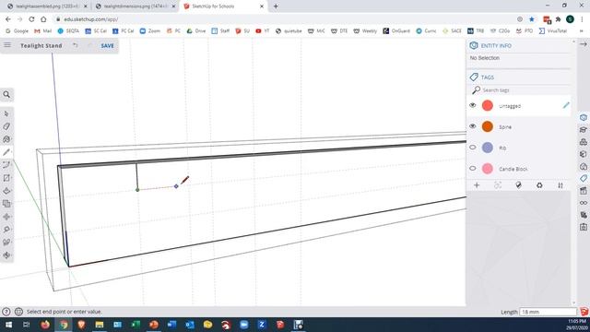This screenshot has height=332, width=590.
Task: Open Excel from the taskbar
Action: 136,325
